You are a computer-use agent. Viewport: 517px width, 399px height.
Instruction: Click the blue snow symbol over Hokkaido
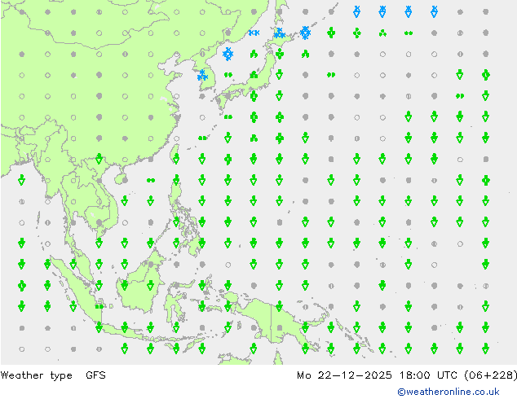click(x=280, y=33)
